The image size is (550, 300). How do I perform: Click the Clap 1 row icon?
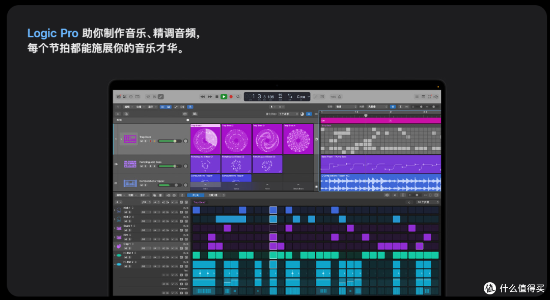(x=119, y=246)
